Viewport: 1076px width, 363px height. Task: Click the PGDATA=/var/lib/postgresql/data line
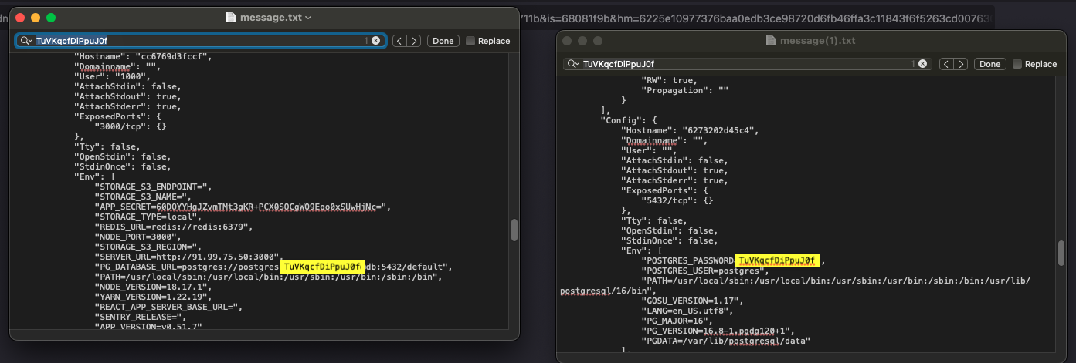725,341
